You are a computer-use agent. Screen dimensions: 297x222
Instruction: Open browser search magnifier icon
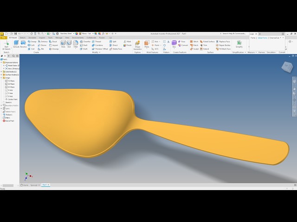pyautogui.click(x=13, y=56)
